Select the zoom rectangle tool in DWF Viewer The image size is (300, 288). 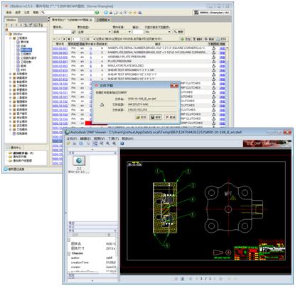[x=102, y=143]
